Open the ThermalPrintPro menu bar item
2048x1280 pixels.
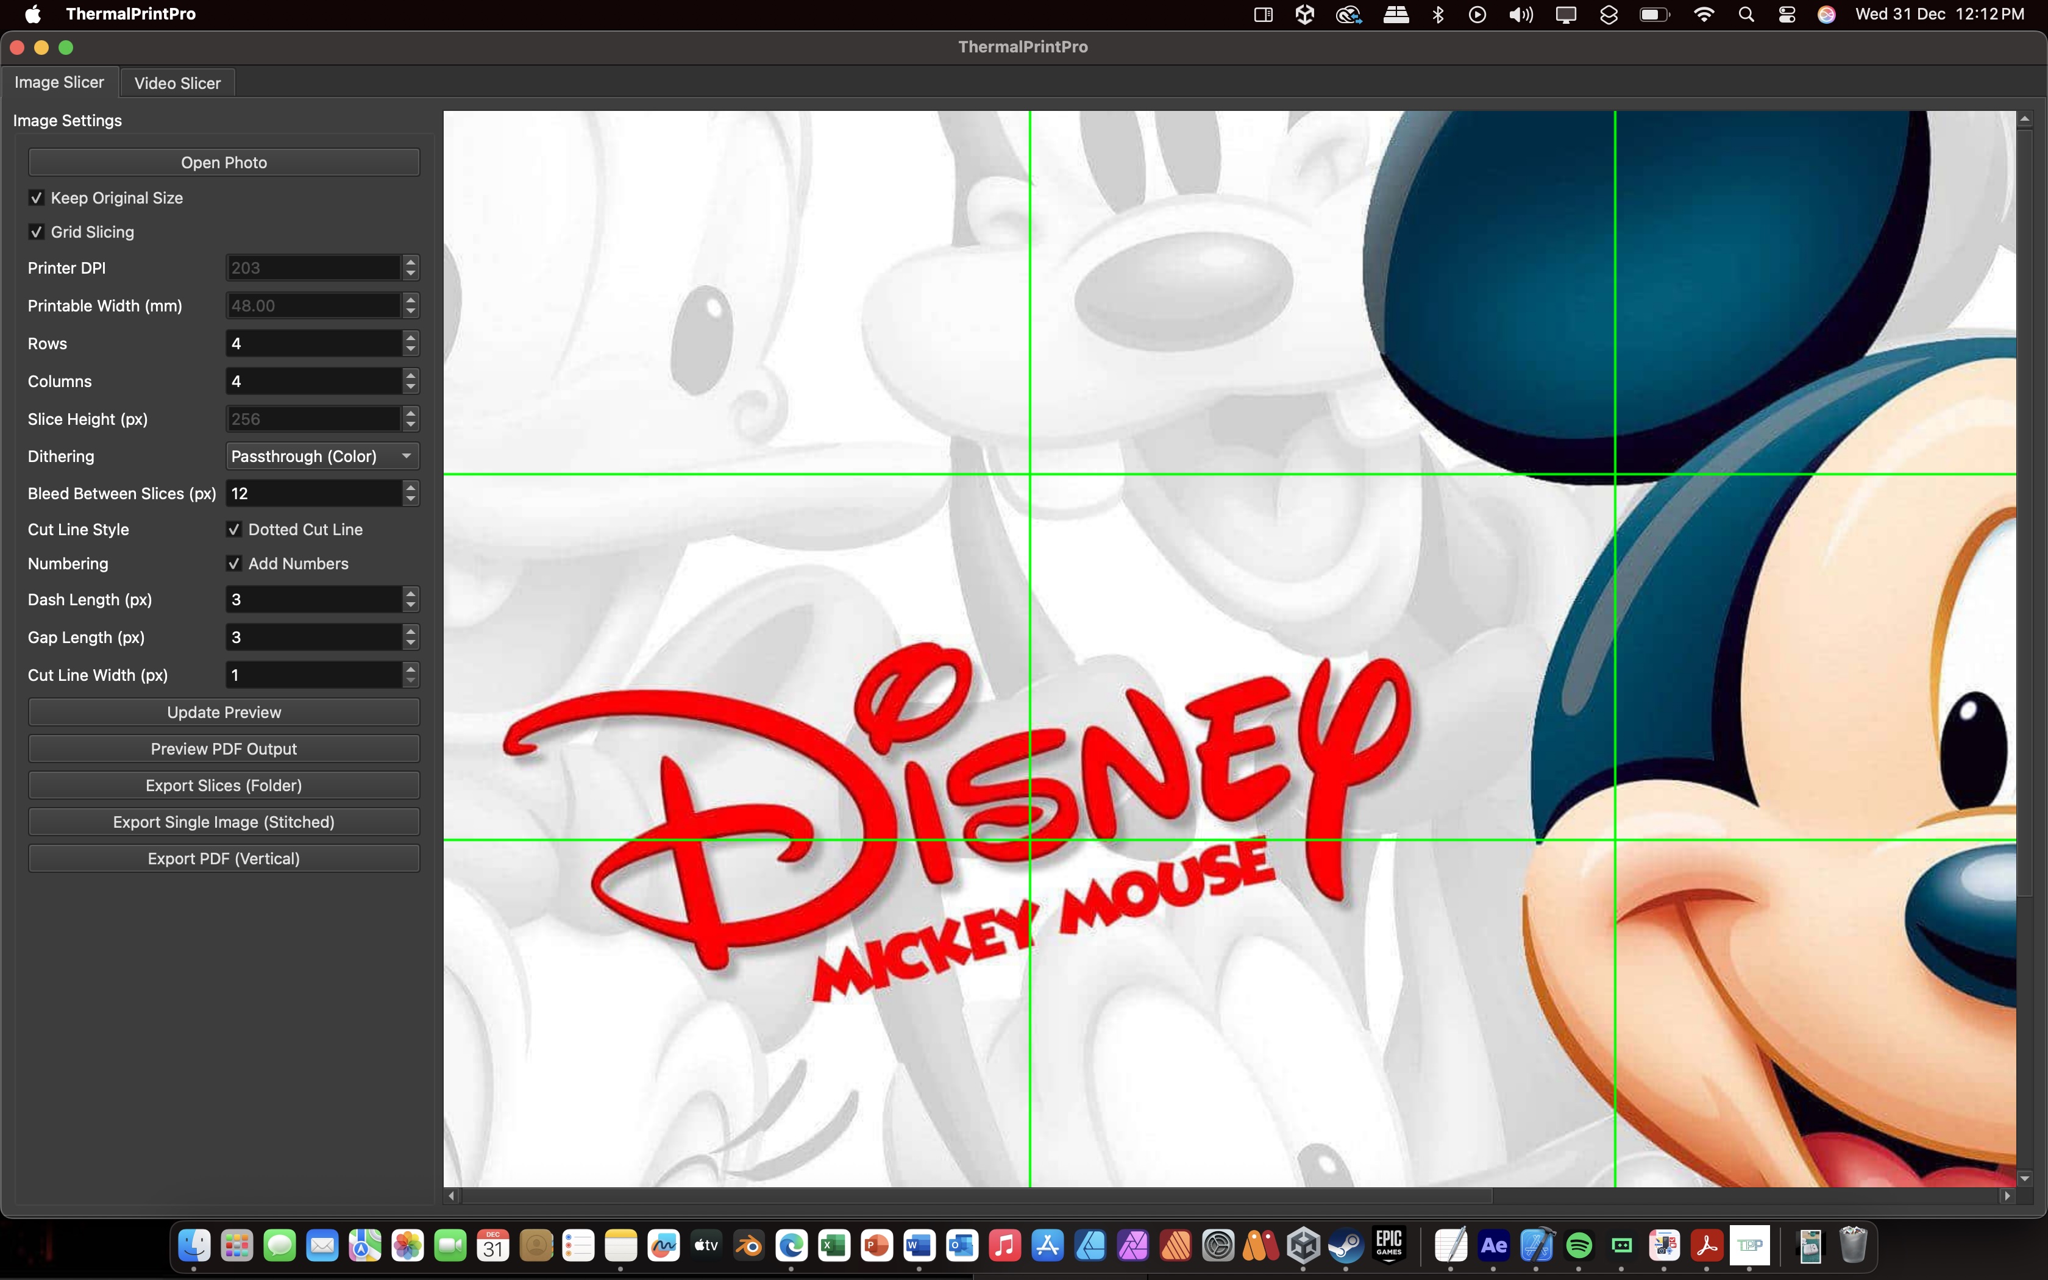coord(130,15)
